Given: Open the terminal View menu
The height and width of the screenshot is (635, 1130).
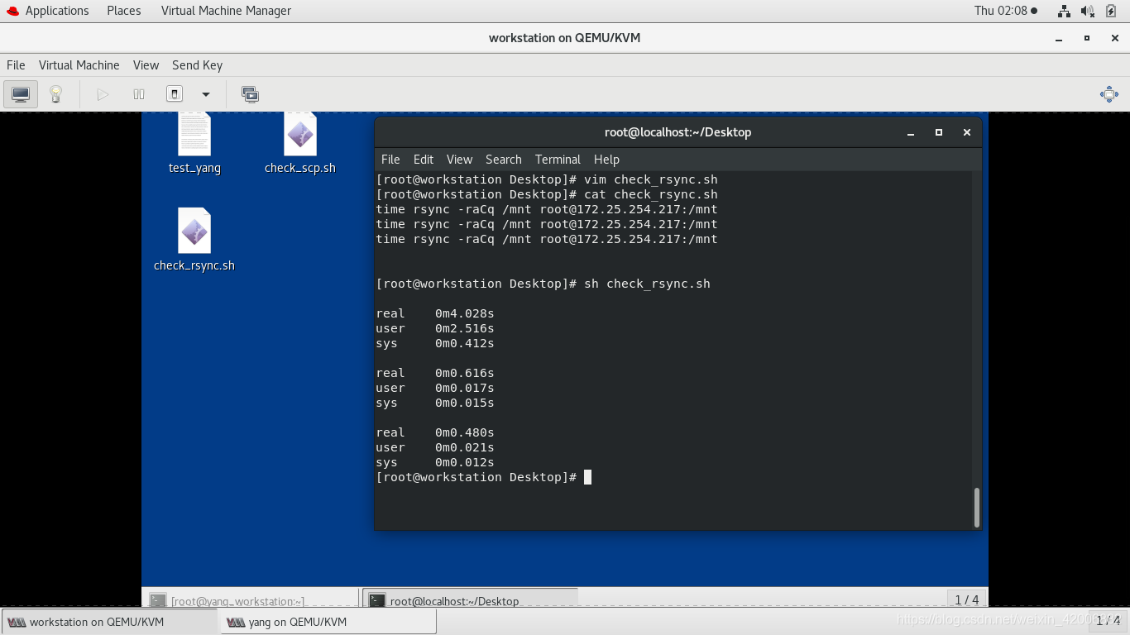Looking at the screenshot, I should click(x=459, y=160).
